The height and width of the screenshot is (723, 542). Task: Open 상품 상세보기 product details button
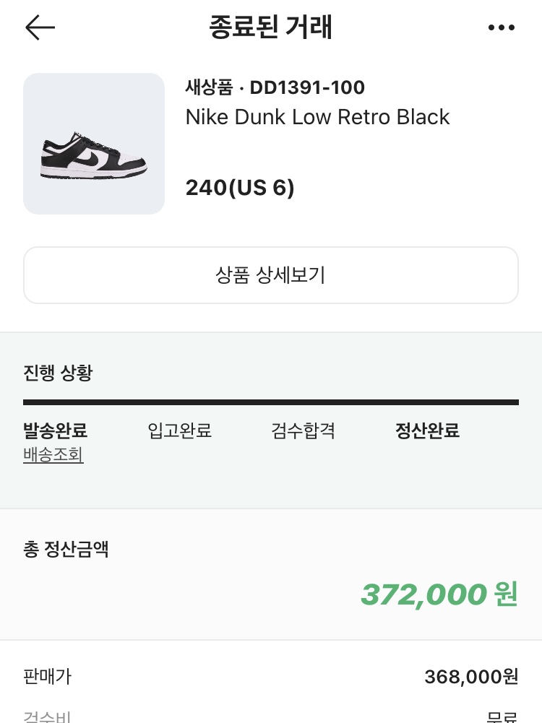271,275
